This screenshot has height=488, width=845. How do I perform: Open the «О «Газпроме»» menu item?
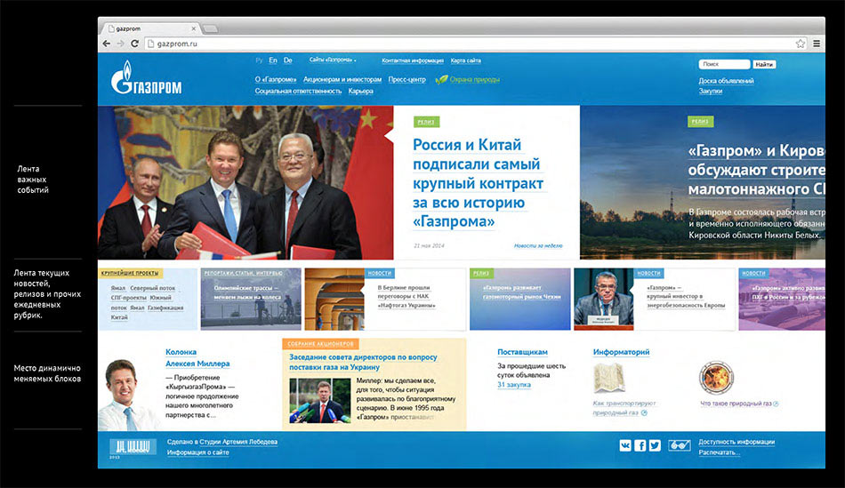point(276,80)
